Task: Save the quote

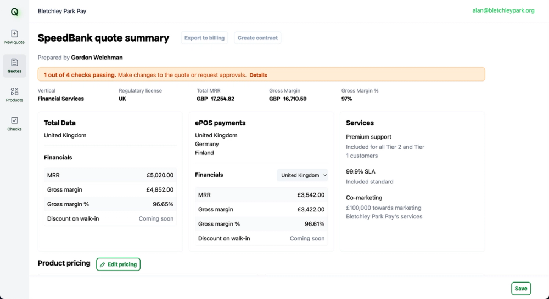Action: coord(520,289)
